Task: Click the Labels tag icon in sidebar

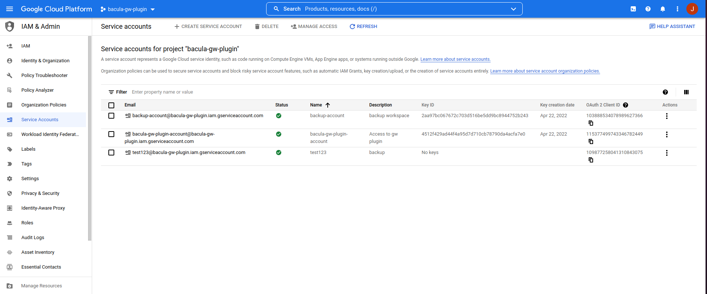Action: click(10, 149)
